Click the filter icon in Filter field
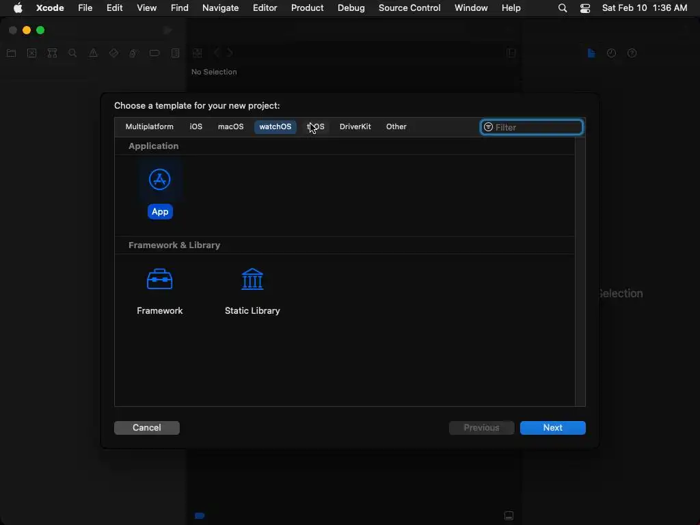The height and width of the screenshot is (525, 700). pos(488,127)
